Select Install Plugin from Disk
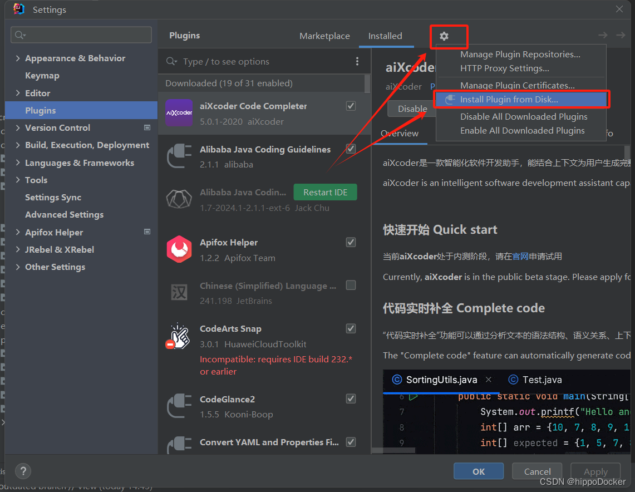This screenshot has height=492, width=635. click(521, 99)
